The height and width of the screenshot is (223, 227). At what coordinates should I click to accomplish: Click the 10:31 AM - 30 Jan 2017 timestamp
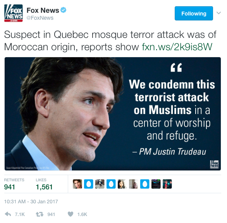coord(31,201)
